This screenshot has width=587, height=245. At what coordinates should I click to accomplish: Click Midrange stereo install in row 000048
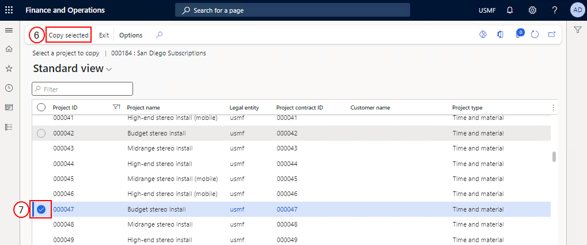(x=160, y=224)
